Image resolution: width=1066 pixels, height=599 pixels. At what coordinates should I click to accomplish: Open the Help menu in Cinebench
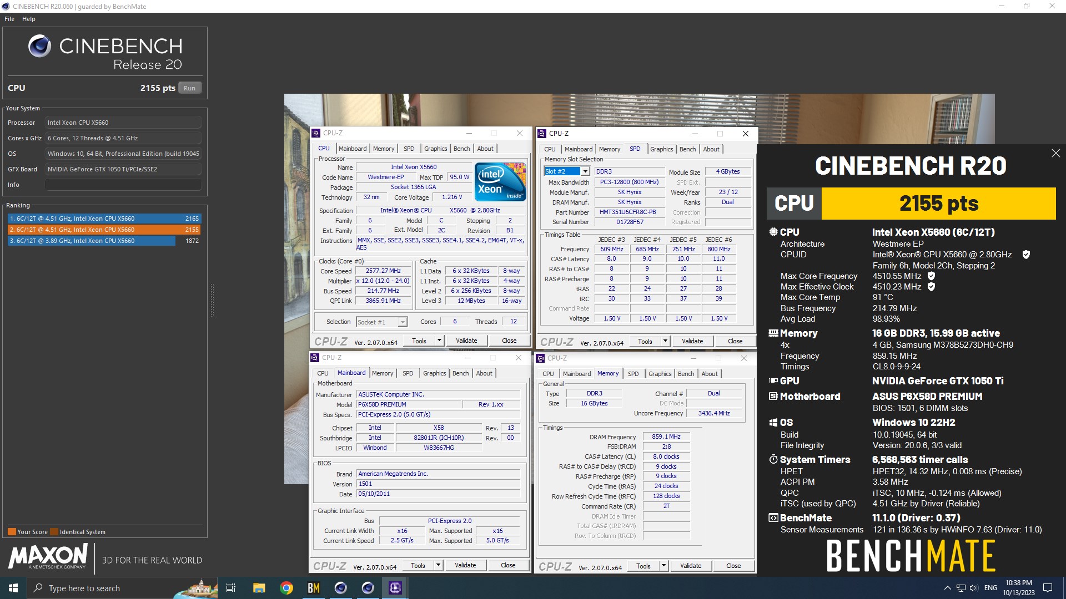(29, 19)
